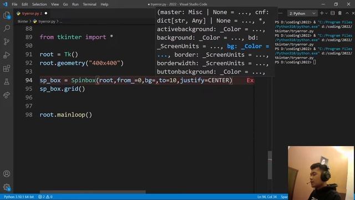
Task: Click "root.mainloop()" on line 98
Action: tap(66, 115)
